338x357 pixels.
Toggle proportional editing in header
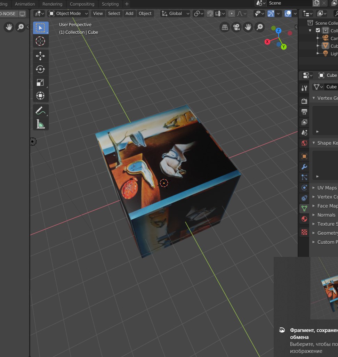[x=231, y=14]
